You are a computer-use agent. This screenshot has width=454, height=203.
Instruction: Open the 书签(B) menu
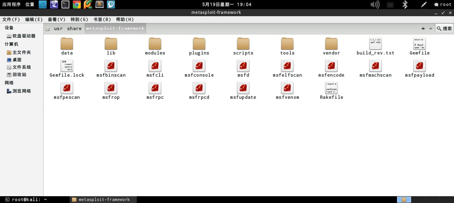click(102, 19)
